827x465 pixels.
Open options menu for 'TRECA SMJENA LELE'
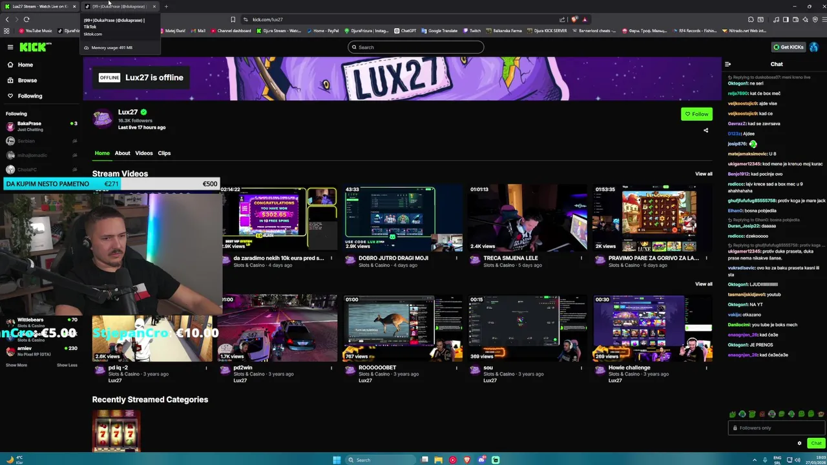point(581,258)
